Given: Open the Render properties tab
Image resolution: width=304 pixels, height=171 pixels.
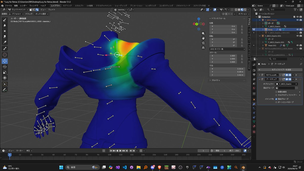Looking at the screenshot, I should (254, 70).
